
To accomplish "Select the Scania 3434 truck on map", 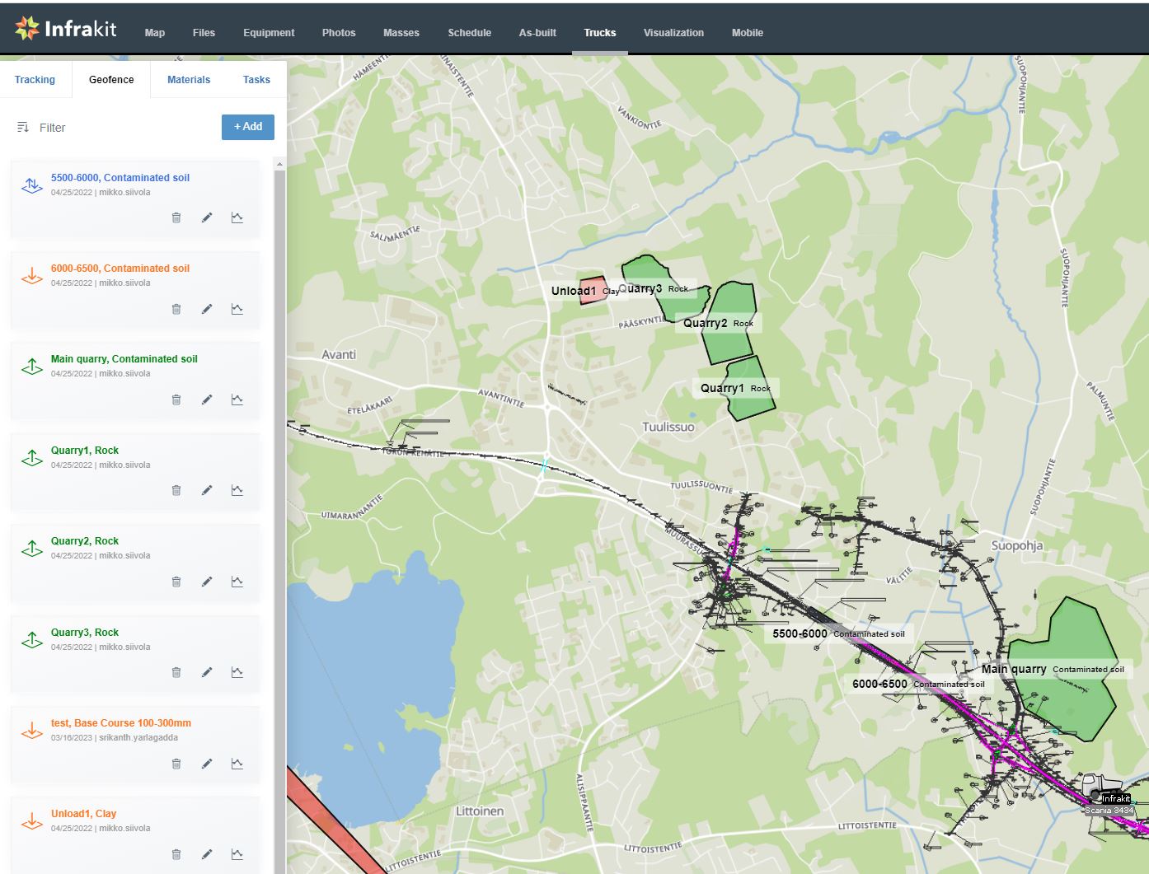I will [1103, 791].
